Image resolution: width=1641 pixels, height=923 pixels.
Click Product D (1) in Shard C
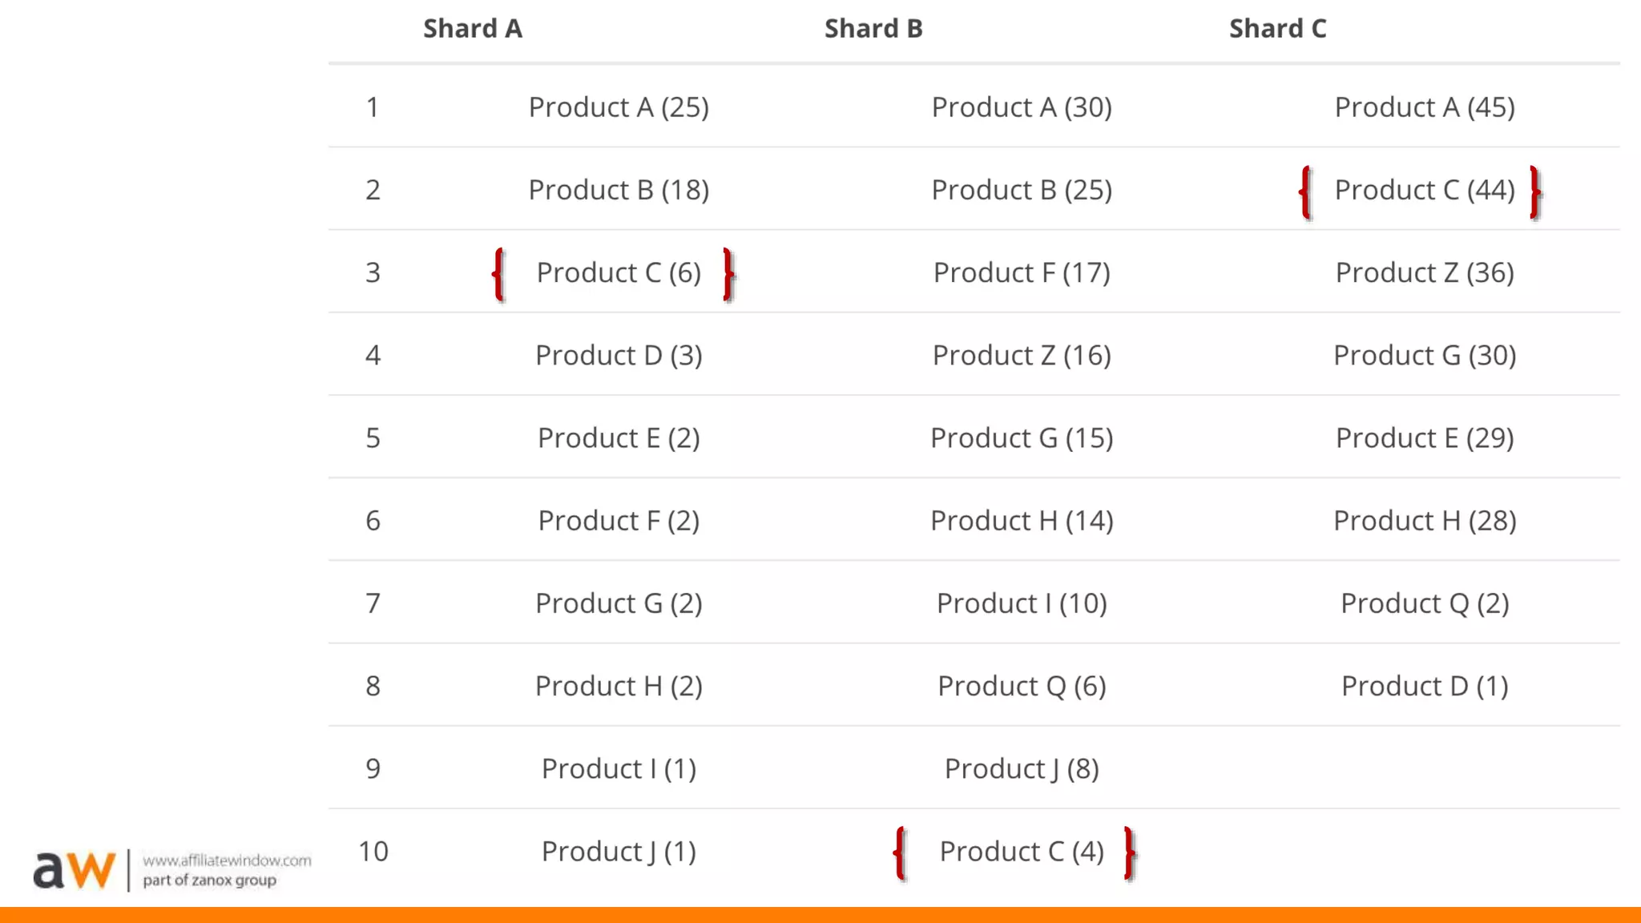(x=1424, y=686)
